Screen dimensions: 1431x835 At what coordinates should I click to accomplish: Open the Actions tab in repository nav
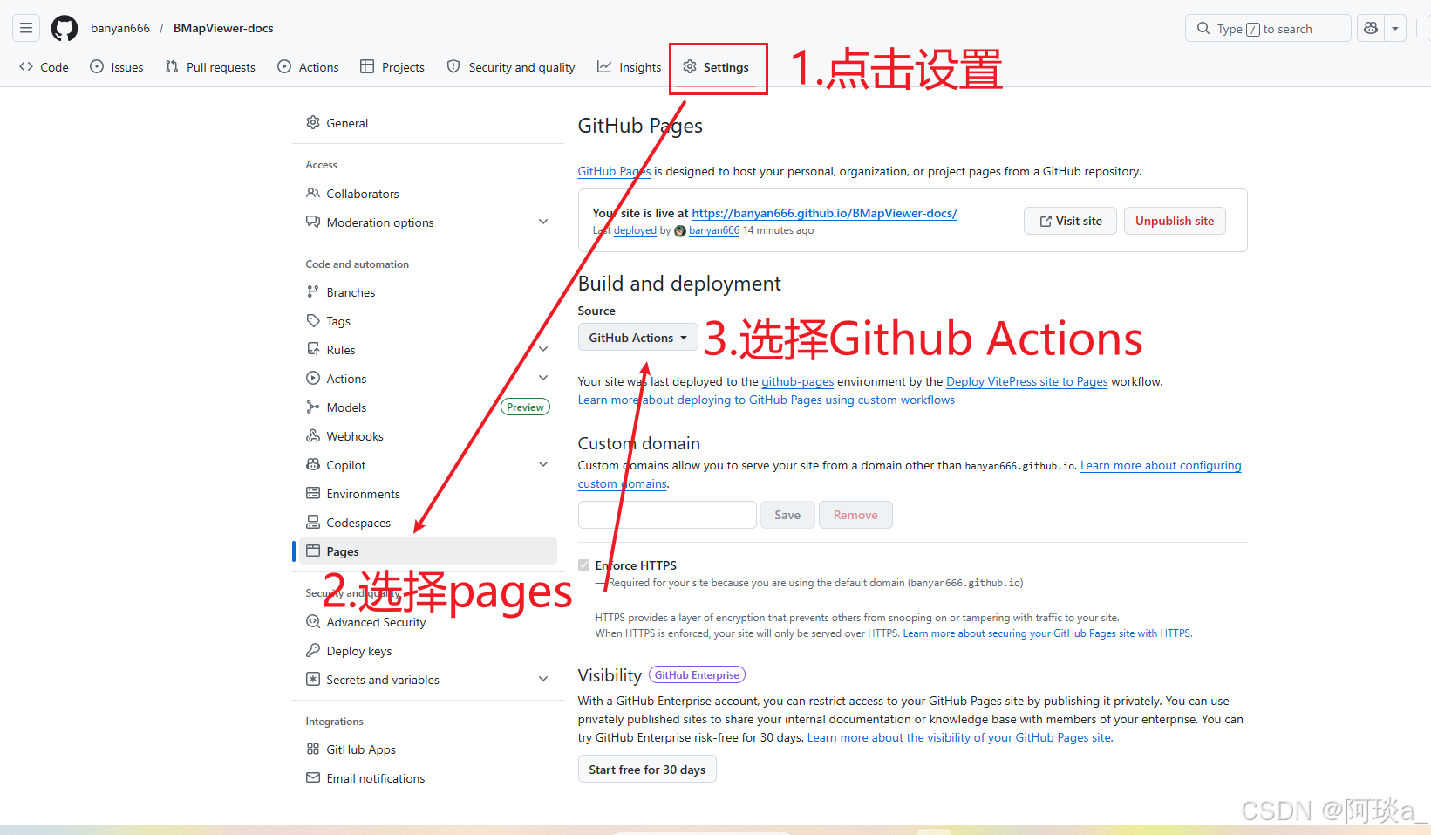click(x=308, y=67)
